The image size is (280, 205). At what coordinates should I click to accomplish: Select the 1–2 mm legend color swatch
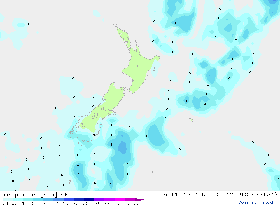[x=28, y=199]
